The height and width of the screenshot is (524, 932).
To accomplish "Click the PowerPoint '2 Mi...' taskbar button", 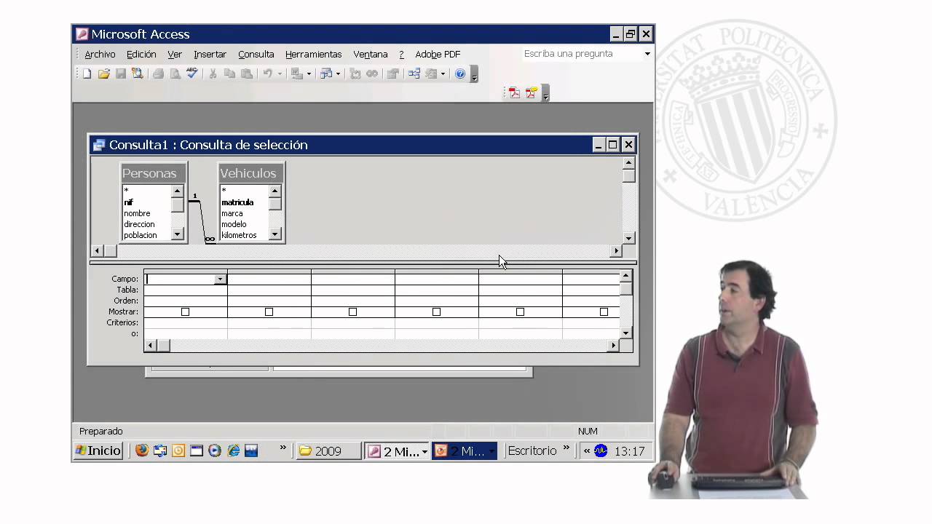I will point(465,451).
